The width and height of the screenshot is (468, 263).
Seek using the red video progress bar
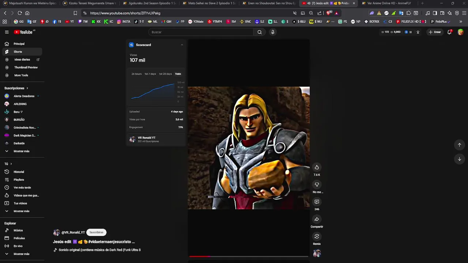249,256
